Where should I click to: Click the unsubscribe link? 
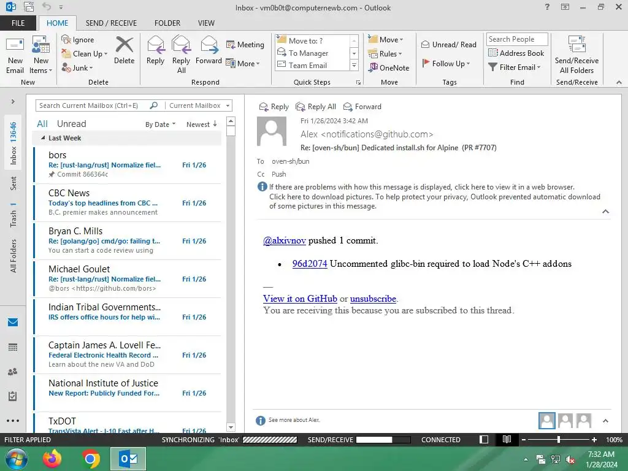(x=373, y=299)
